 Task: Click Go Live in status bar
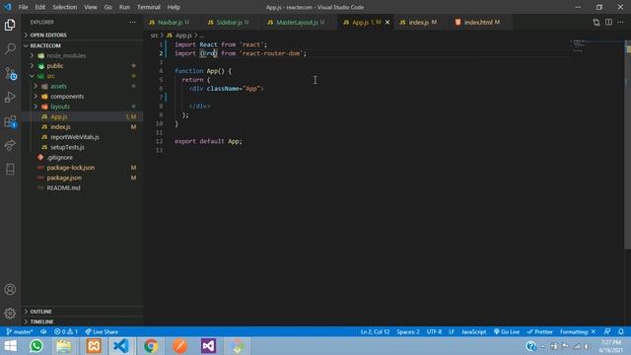[x=507, y=331]
